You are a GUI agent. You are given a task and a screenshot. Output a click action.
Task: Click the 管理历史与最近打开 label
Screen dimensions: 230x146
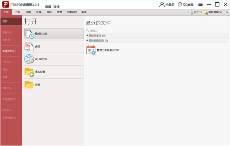[x=108, y=50]
